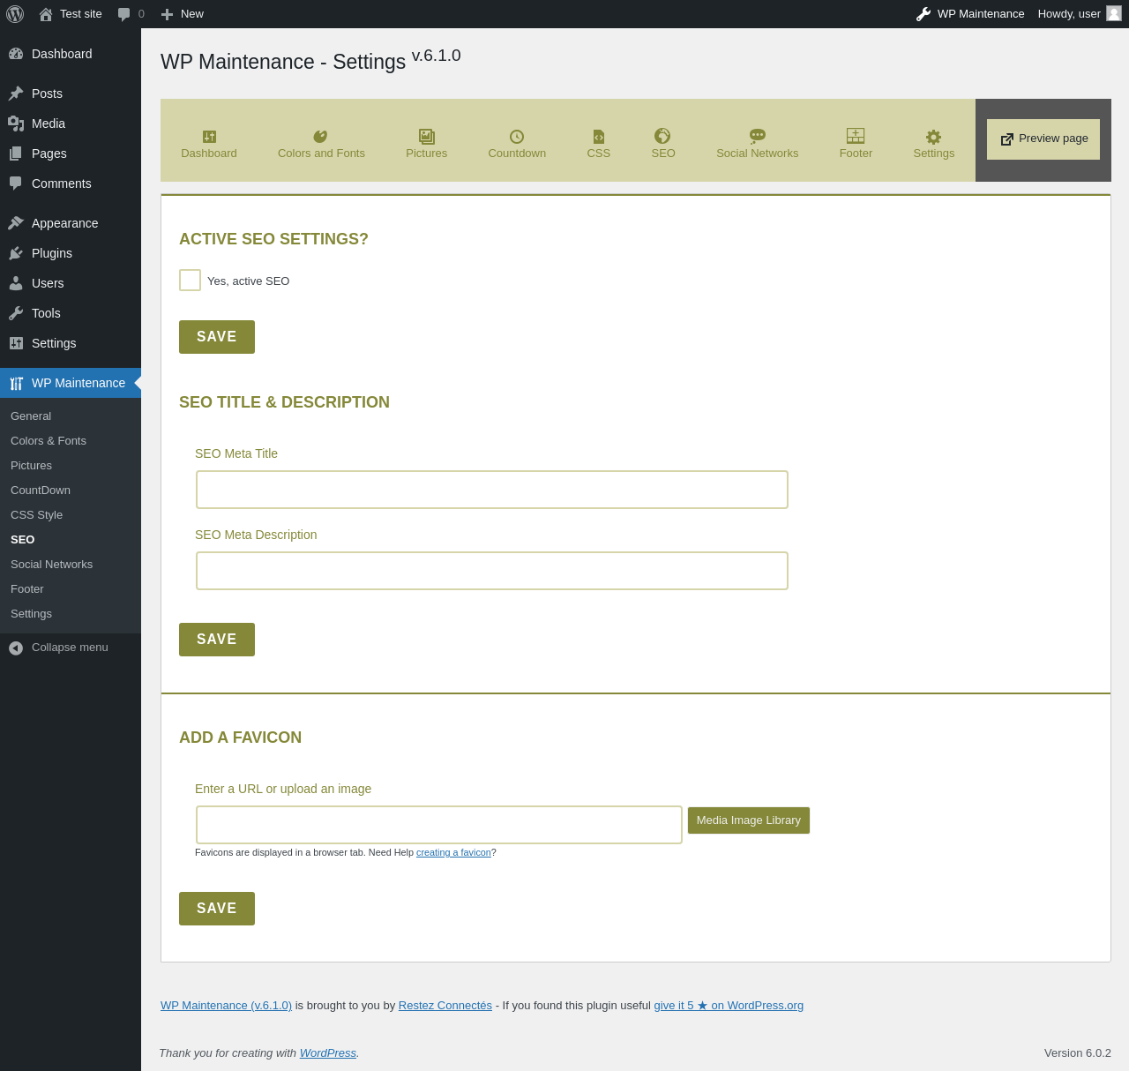Follow the creating a favicon help link
The image size is (1129, 1071).
tap(453, 852)
